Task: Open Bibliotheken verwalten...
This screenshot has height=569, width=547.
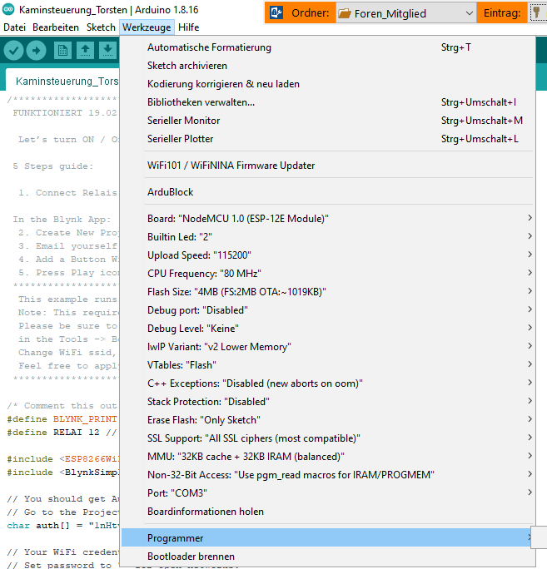Action: [x=327, y=102]
